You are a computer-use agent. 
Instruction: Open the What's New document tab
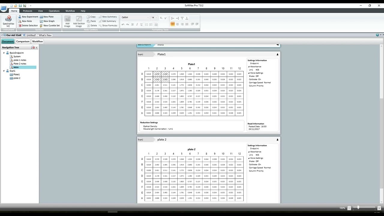tap(45, 35)
